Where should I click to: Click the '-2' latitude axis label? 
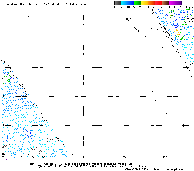tap(2, 38)
